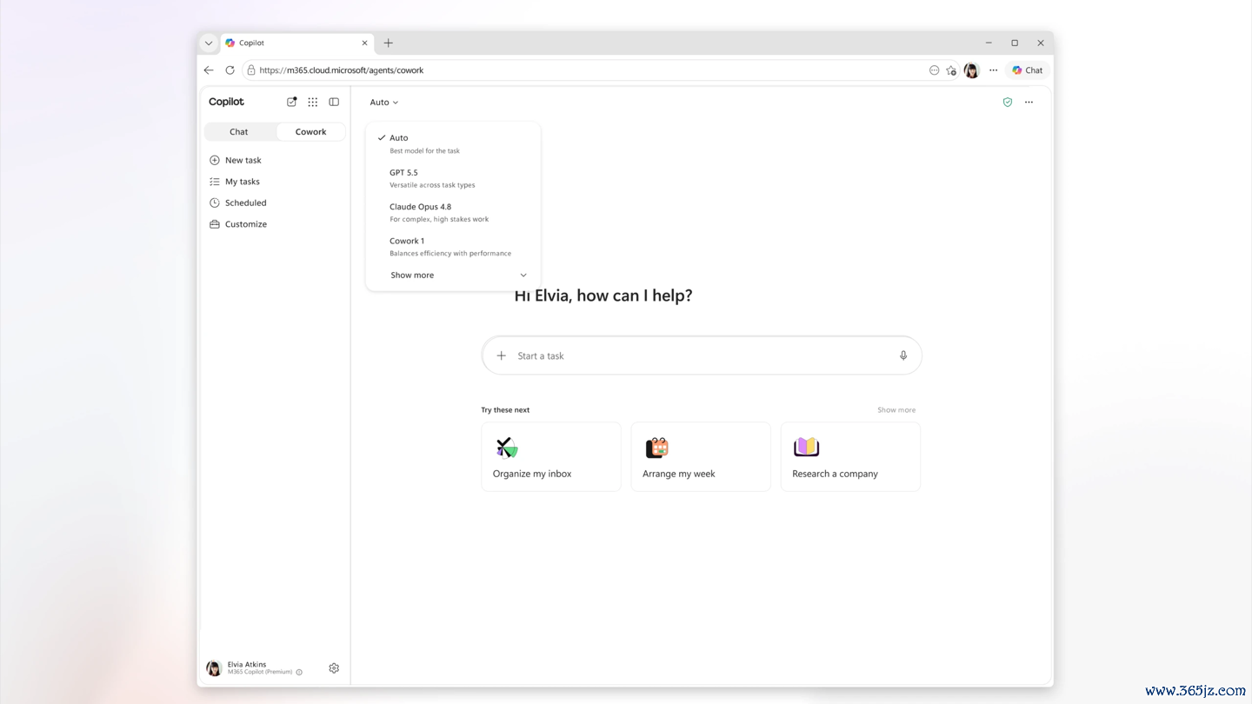Open the browser profile avatar
The height and width of the screenshot is (704, 1252).
[972, 70]
